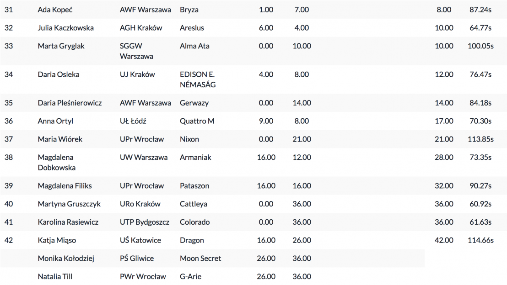This screenshot has width=507, height=285.
Task: Click the horse name Armaniak
Action: pyautogui.click(x=196, y=158)
